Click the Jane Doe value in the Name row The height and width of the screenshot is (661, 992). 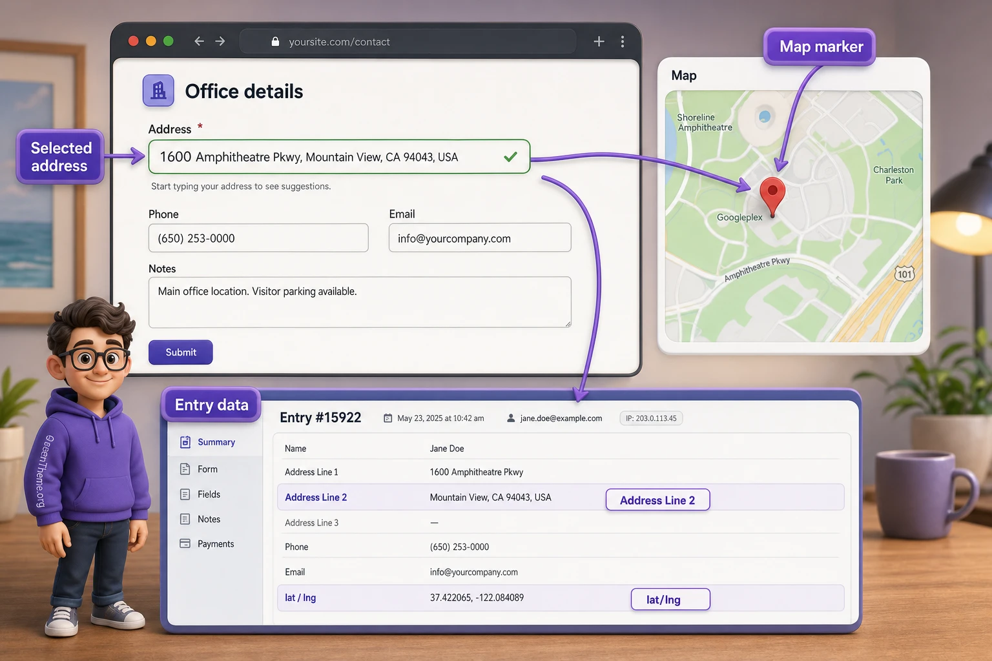447,449
